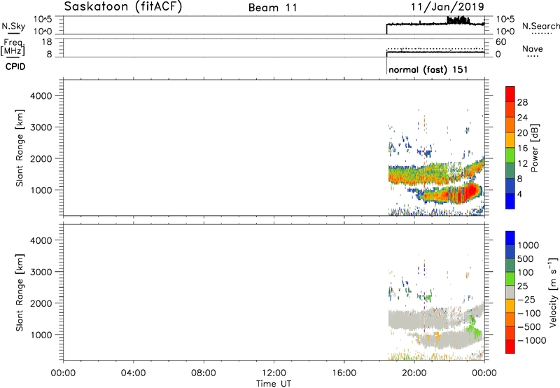
Task: Click the noisy spike region of the N.Sky trace
Action: [x=458, y=20]
